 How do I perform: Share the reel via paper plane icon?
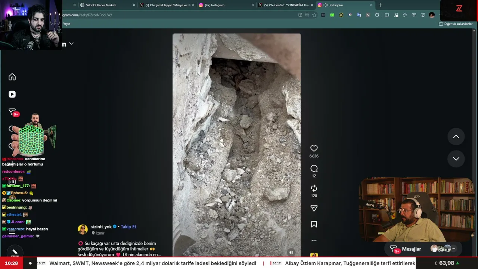click(314, 208)
